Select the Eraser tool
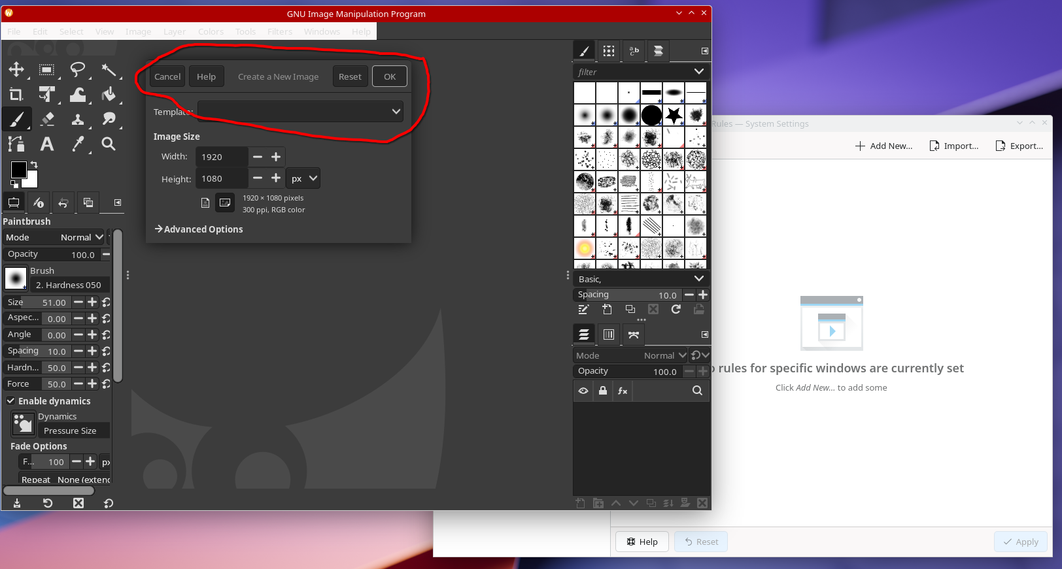The image size is (1062, 569). [46, 120]
